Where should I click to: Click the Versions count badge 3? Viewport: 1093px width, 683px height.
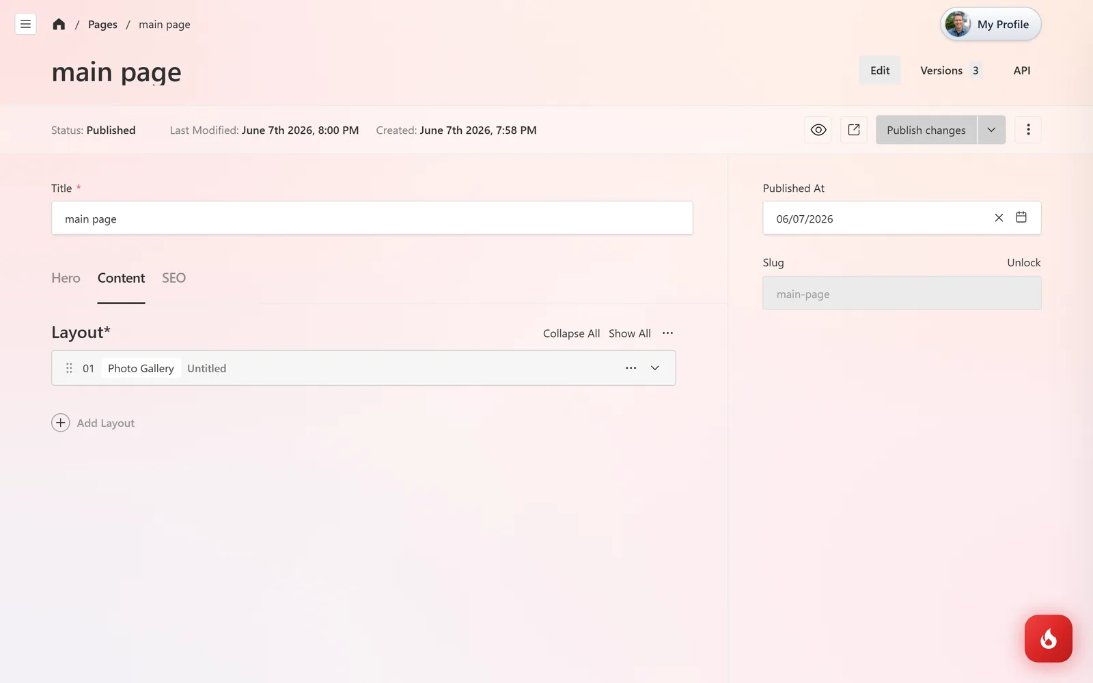tap(976, 70)
